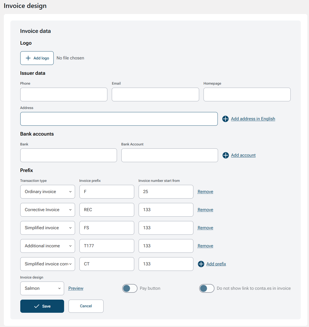
Task: Remove the Simplified invoice prefix row
Action: tap(205, 228)
